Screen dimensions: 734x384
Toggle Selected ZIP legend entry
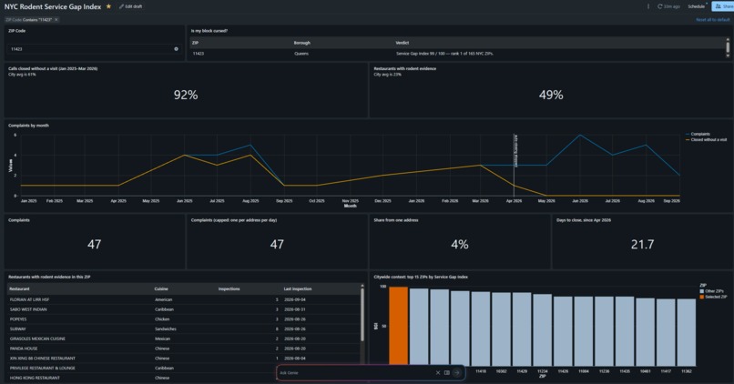[x=713, y=297]
